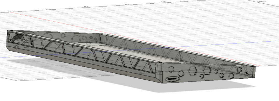The width and height of the screenshot is (279, 101).
Task: Select the oval logo emblem on the end face
Action: pos(173,79)
